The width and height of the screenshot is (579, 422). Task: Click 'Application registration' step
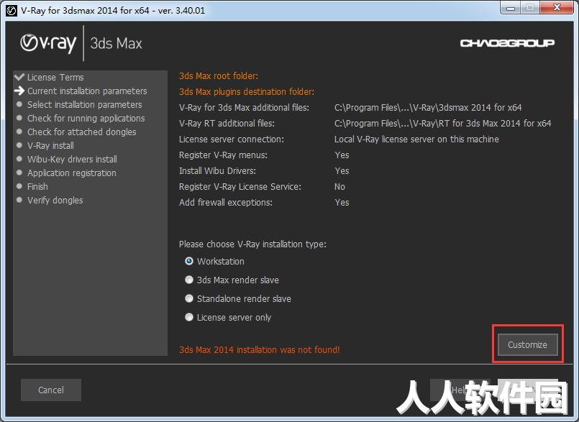72,173
